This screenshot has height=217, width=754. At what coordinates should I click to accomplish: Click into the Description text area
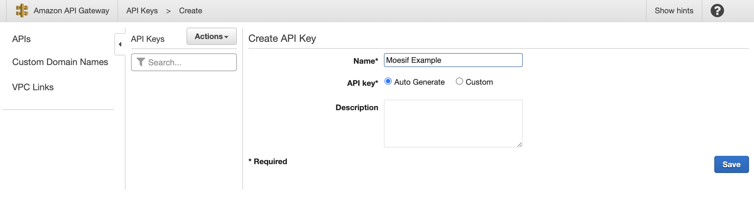click(453, 124)
